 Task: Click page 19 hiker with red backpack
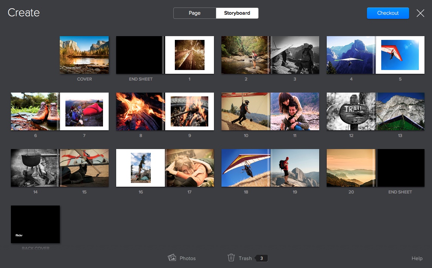[295, 168]
